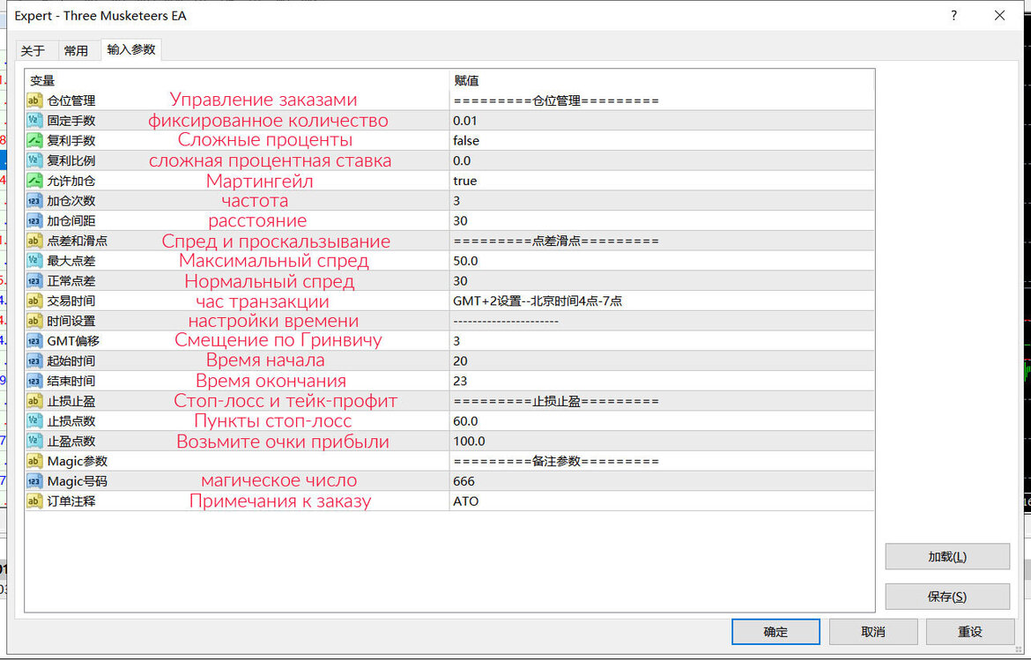Toggle the 允许加仓 value true
The width and height of the screenshot is (1031, 661).
click(662, 181)
